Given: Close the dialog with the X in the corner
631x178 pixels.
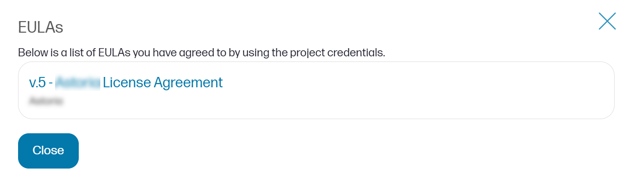Looking at the screenshot, I should point(607,21).
